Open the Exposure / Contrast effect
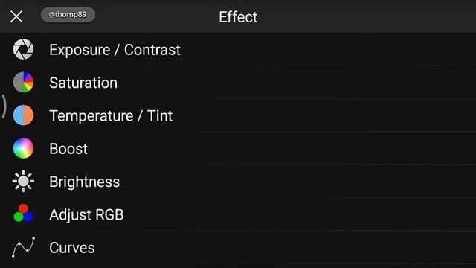 [x=115, y=50]
